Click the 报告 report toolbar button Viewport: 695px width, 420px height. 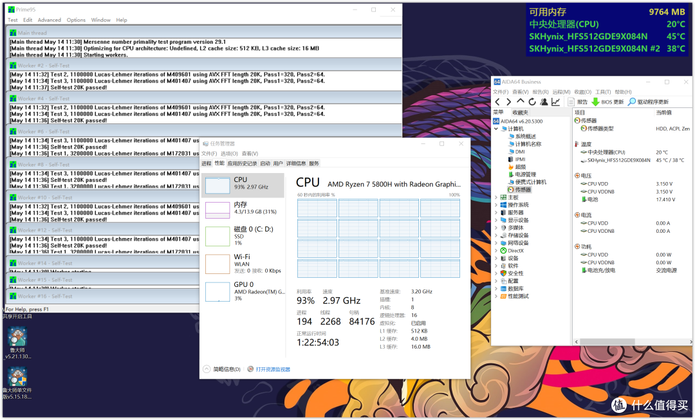(x=577, y=102)
